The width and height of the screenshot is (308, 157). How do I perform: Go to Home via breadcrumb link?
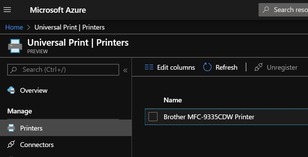(14, 27)
